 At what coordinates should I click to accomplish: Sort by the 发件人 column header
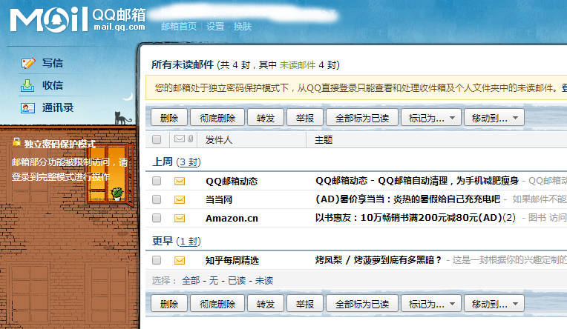[x=219, y=140]
